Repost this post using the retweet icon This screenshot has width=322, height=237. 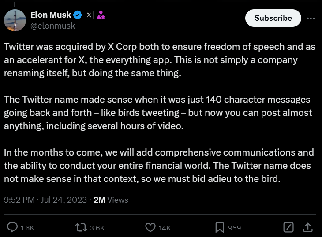[x=82, y=227]
